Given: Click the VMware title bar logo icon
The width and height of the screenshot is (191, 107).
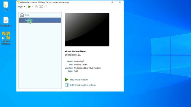Looking at the screenshot, I should point(18,2).
